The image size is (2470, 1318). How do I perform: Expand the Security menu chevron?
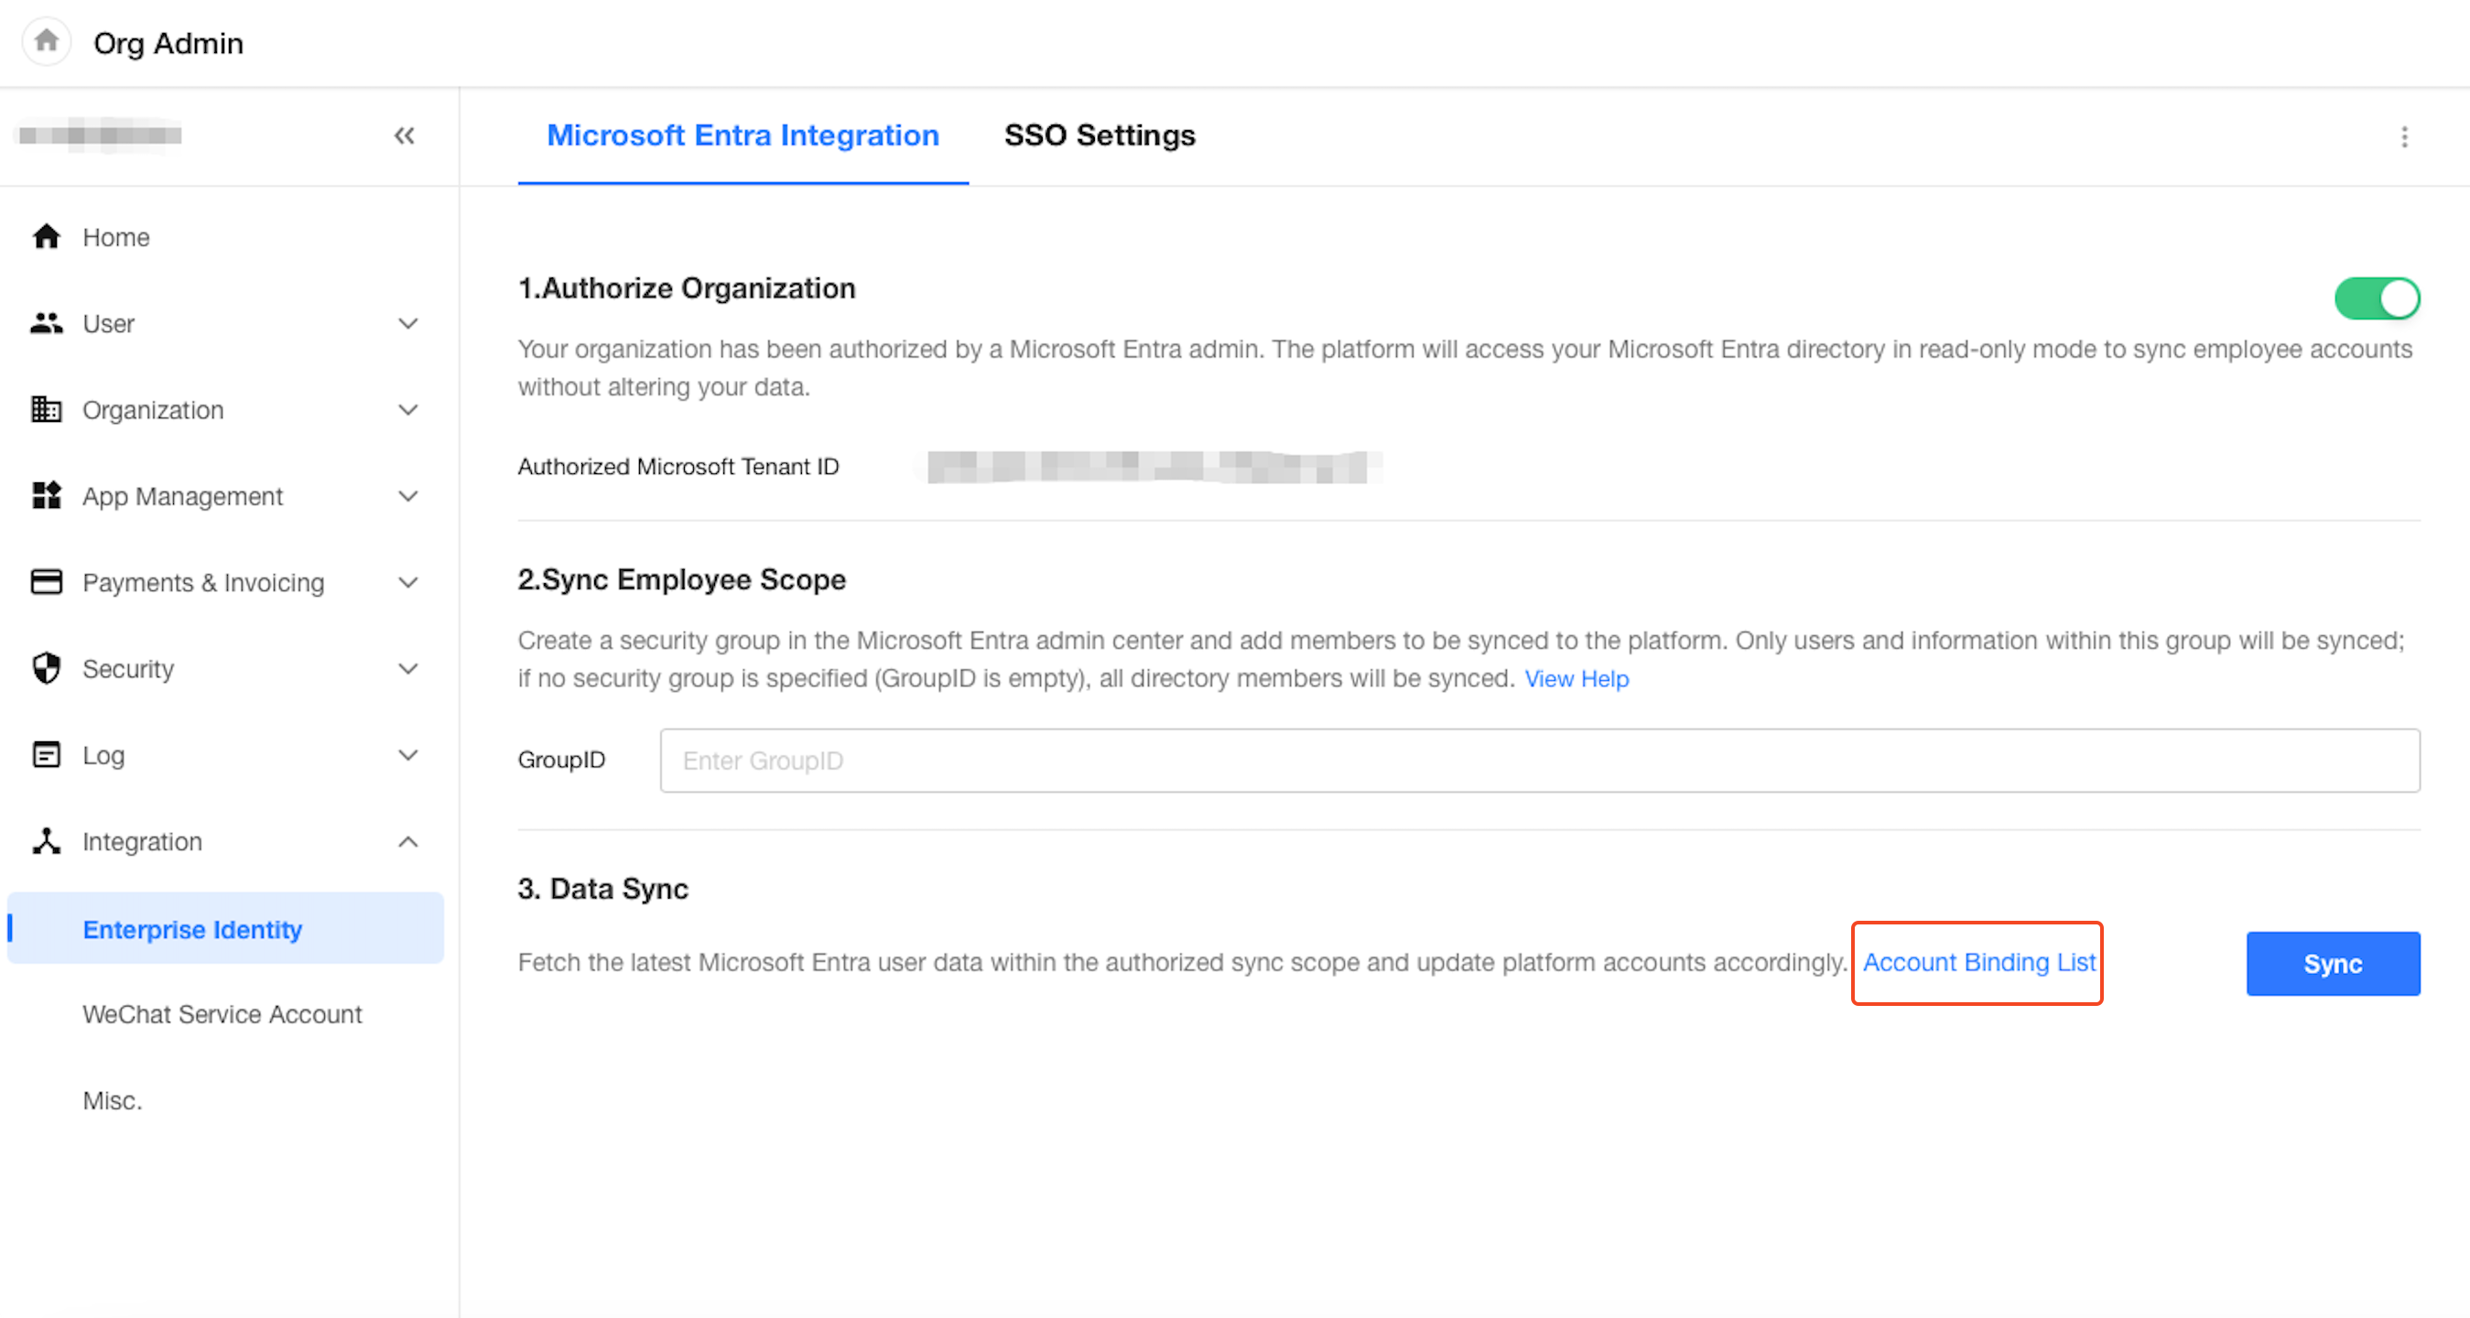[408, 669]
